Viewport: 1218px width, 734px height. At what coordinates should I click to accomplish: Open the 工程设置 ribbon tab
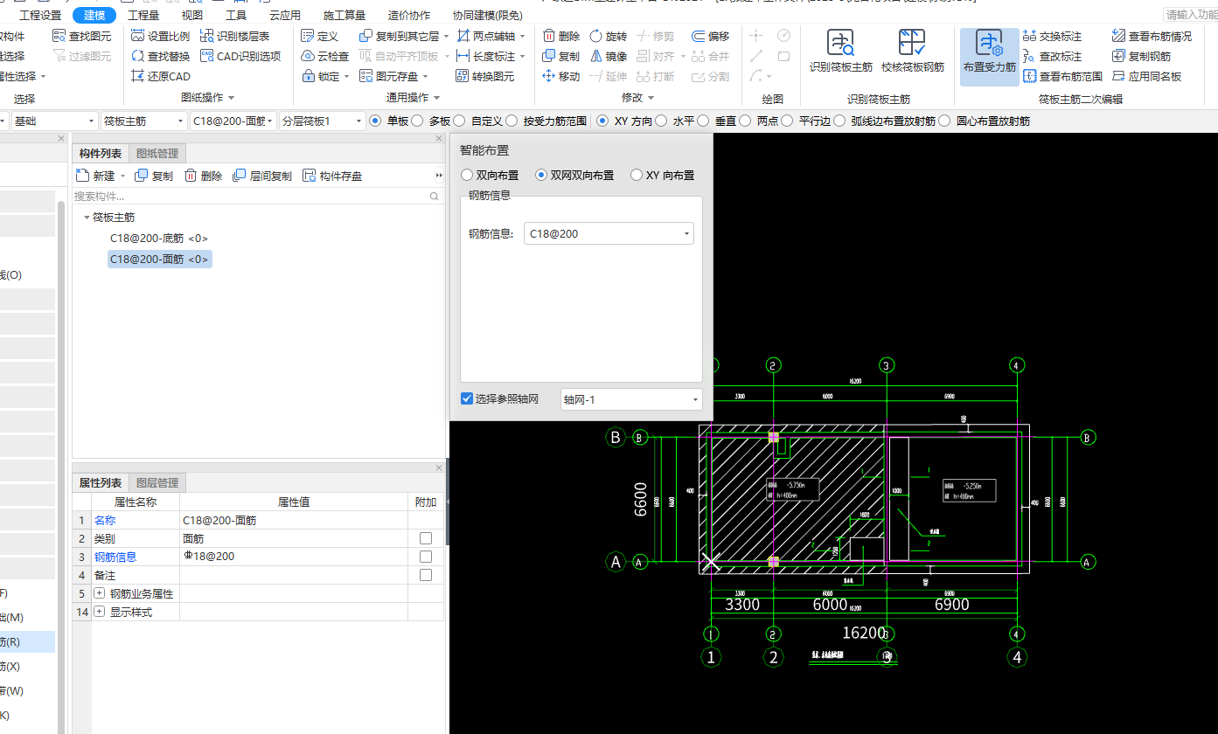(x=40, y=15)
